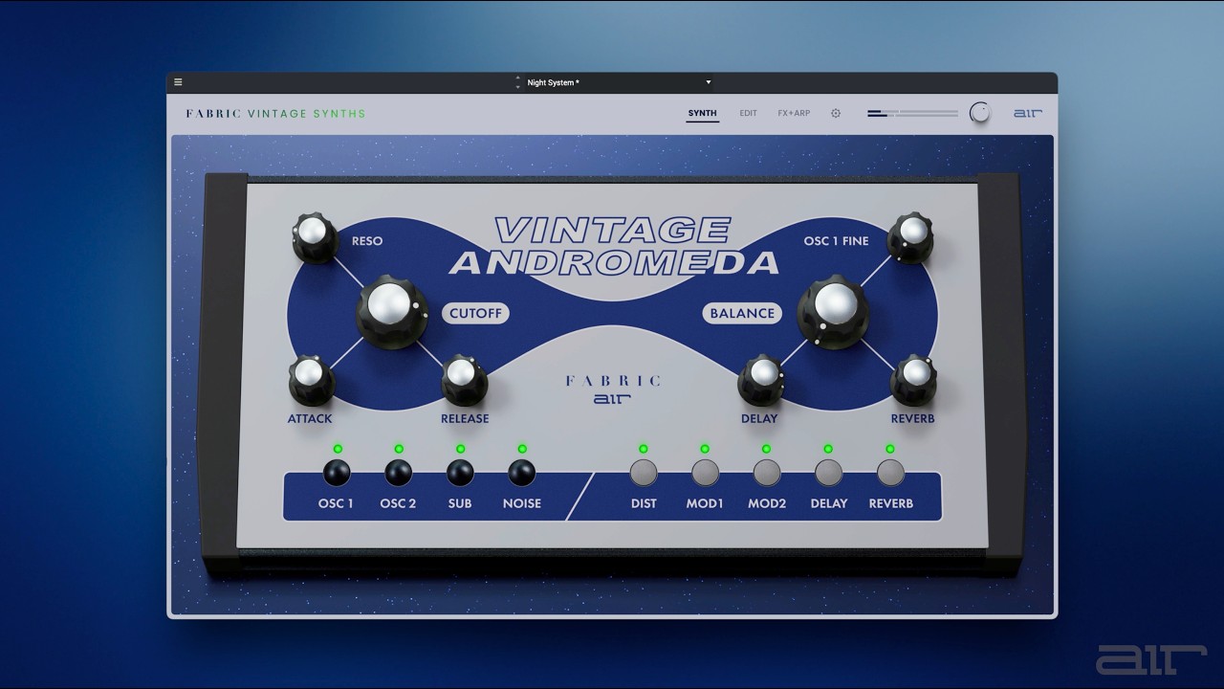This screenshot has width=1224, height=689.
Task: Click the NOISE label text
Action: [522, 503]
